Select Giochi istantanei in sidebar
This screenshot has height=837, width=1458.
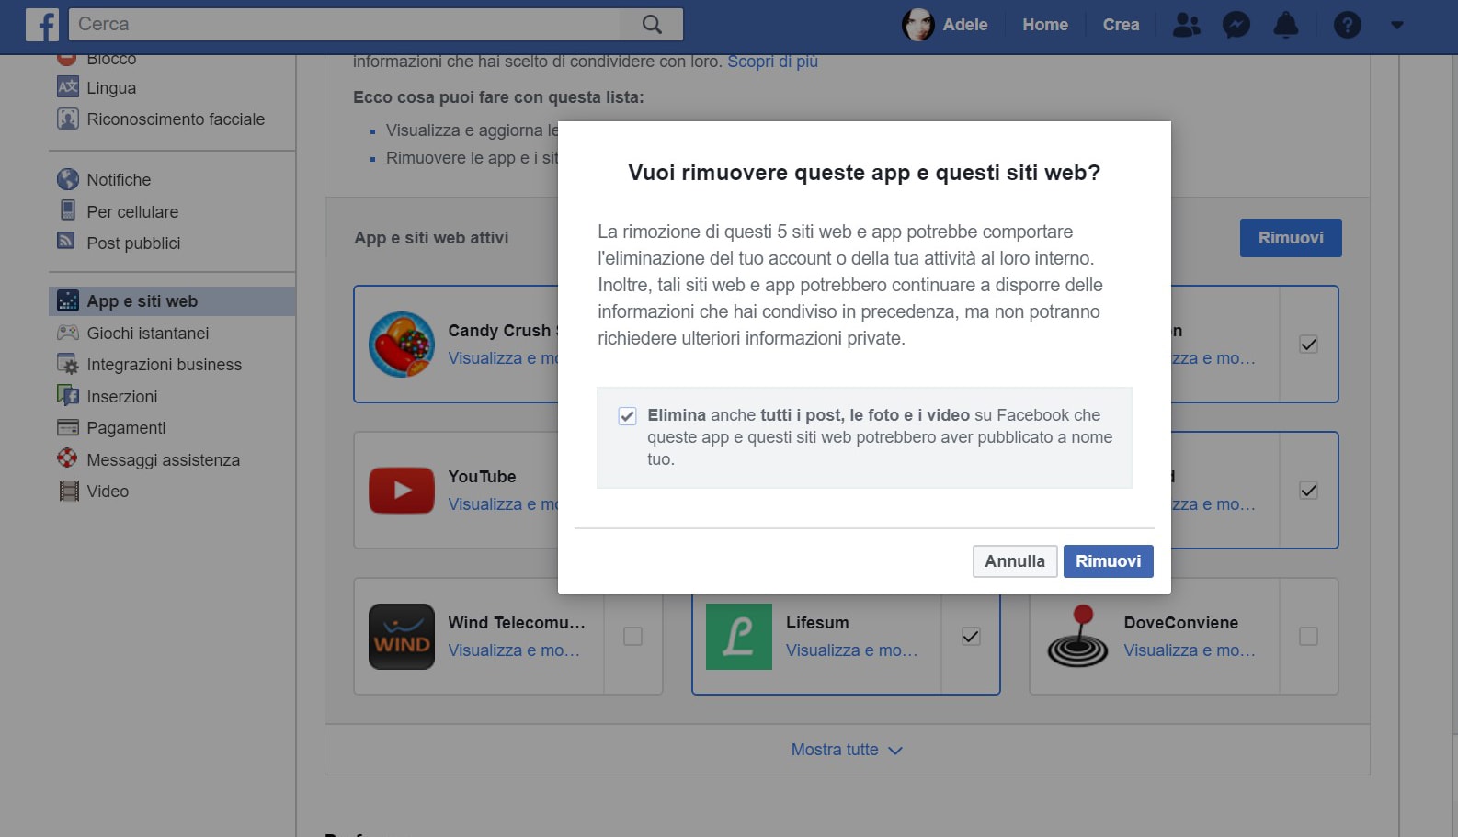(x=147, y=334)
